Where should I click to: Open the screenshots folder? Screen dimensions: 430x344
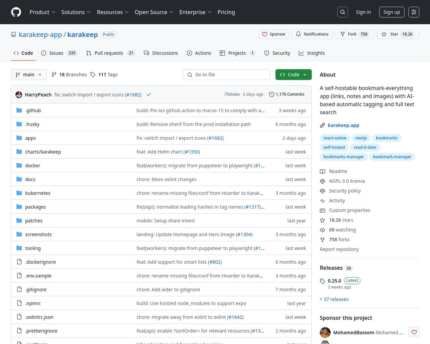click(38, 234)
